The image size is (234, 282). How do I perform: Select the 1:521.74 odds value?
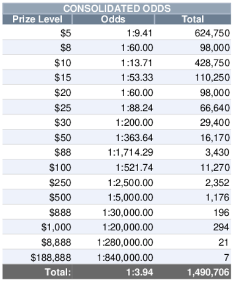click(134, 167)
